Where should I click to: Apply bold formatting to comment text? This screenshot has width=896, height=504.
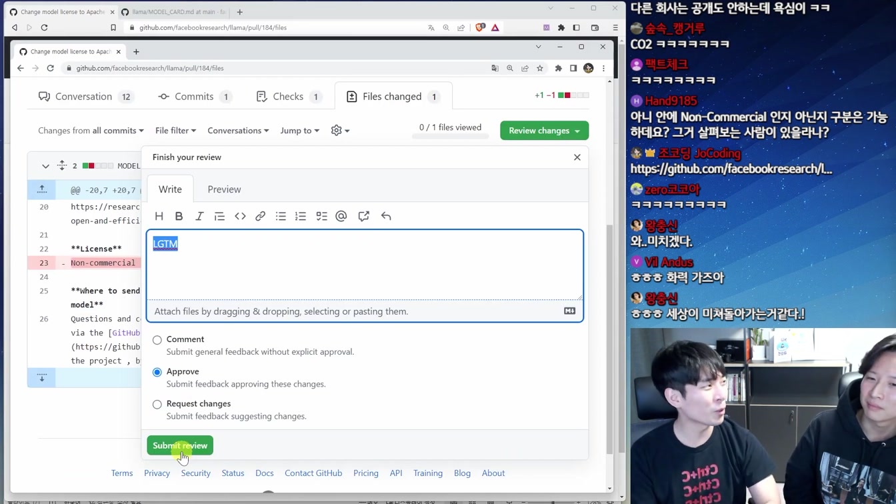(x=179, y=216)
